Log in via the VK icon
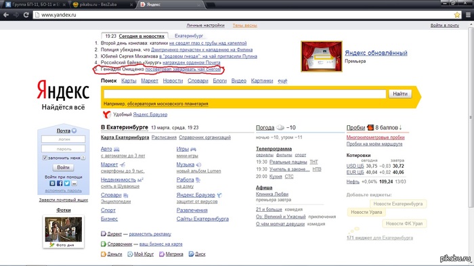Image resolution: width=474 pixels, height=266 pixels. [x=52, y=183]
